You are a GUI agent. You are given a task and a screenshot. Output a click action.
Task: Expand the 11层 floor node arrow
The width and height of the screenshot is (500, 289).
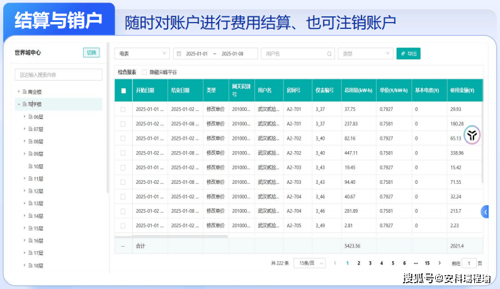click(25, 179)
